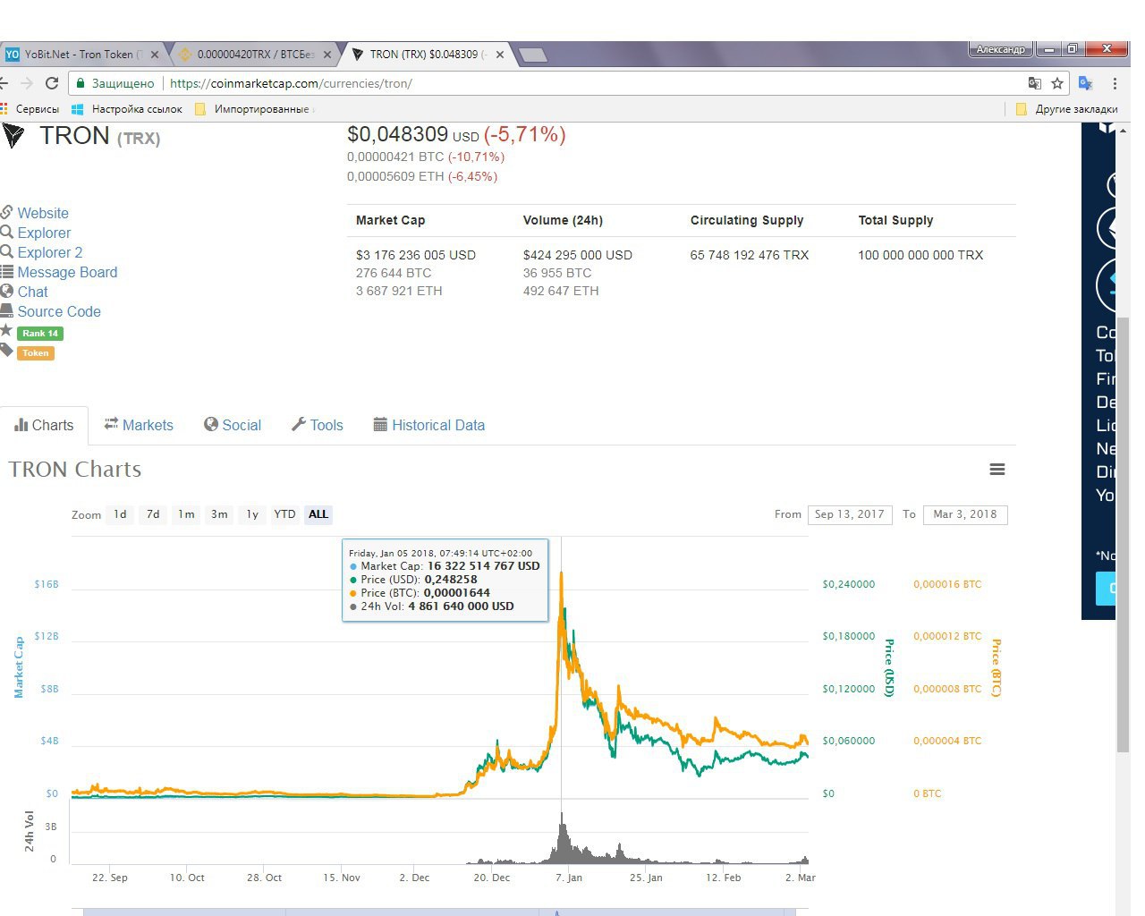Switch to the Markets tab
This screenshot has width=1145, height=916.
tap(139, 425)
